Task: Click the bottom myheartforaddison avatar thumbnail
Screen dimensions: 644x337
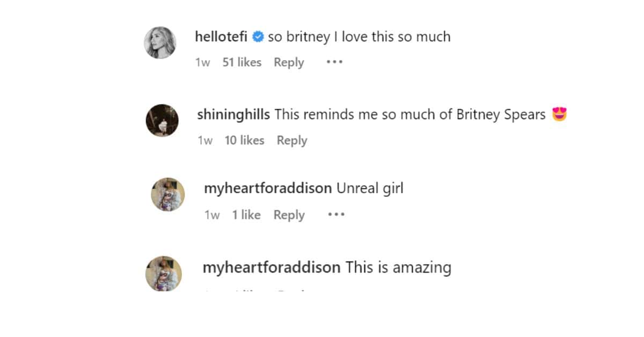Action: (x=167, y=274)
